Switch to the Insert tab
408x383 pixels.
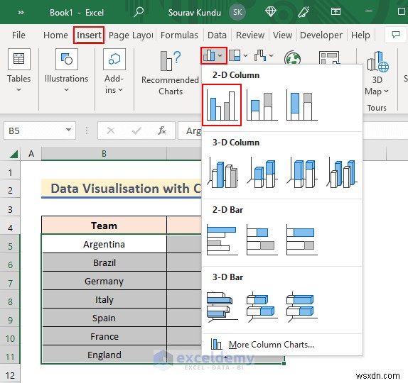pyautogui.click(x=89, y=35)
